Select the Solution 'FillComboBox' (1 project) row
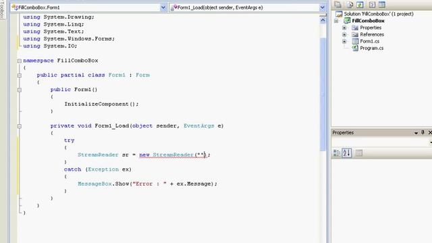 [378, 13]
